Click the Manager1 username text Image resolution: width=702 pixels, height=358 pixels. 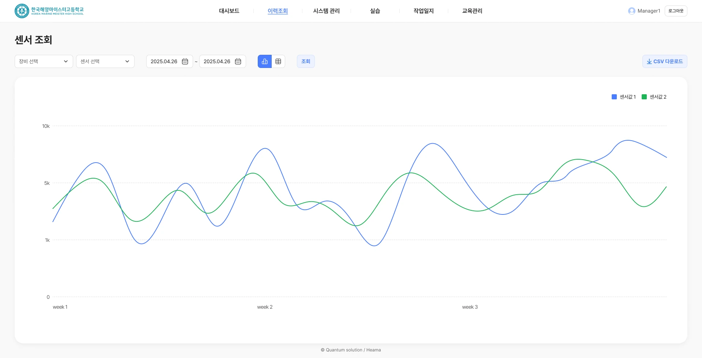(x=649, y=11)
